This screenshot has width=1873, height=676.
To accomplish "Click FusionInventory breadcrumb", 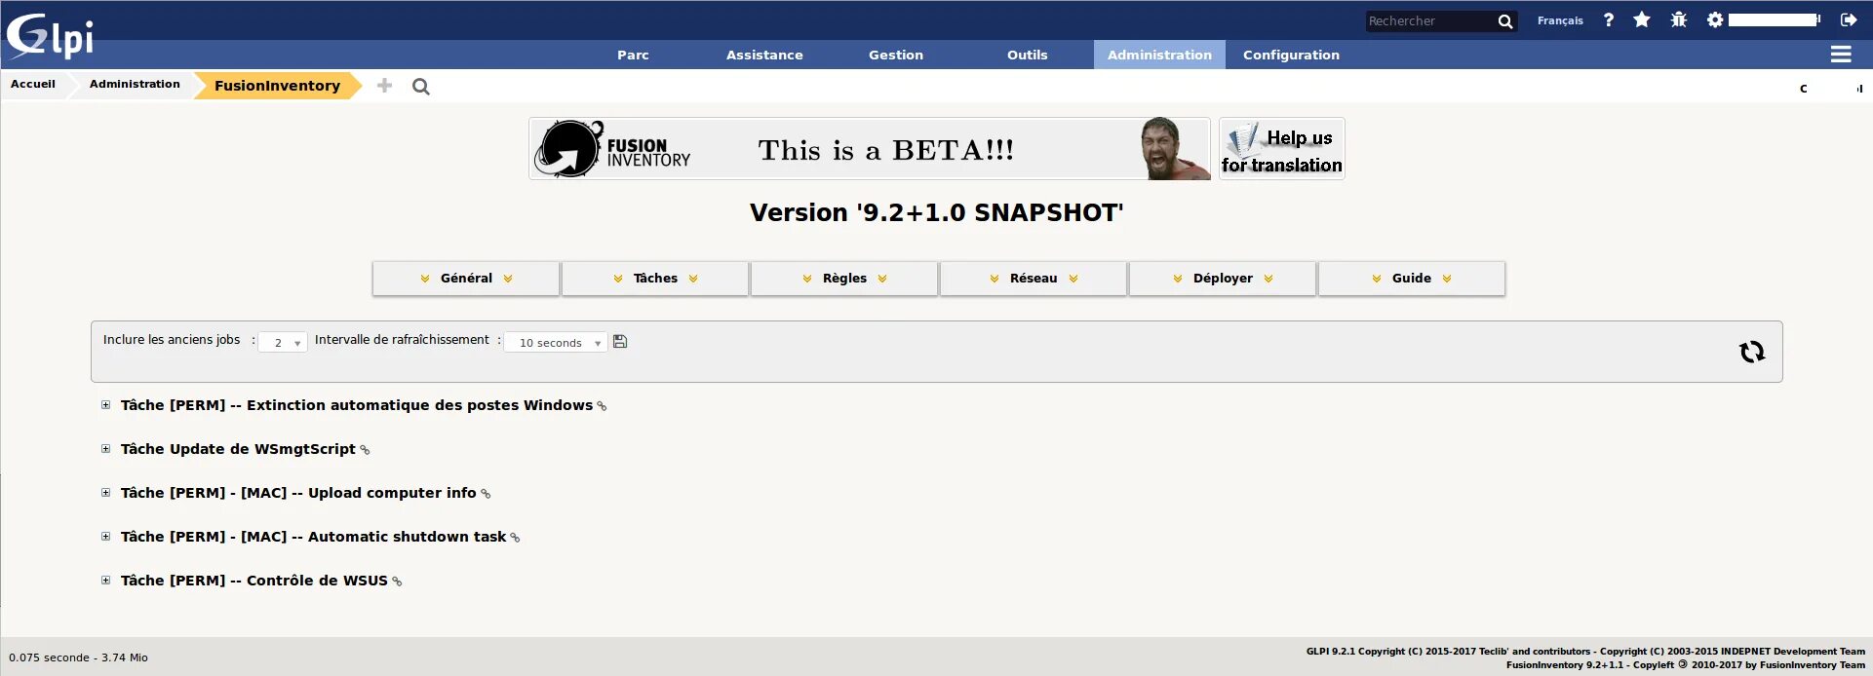I will [278, 86].
